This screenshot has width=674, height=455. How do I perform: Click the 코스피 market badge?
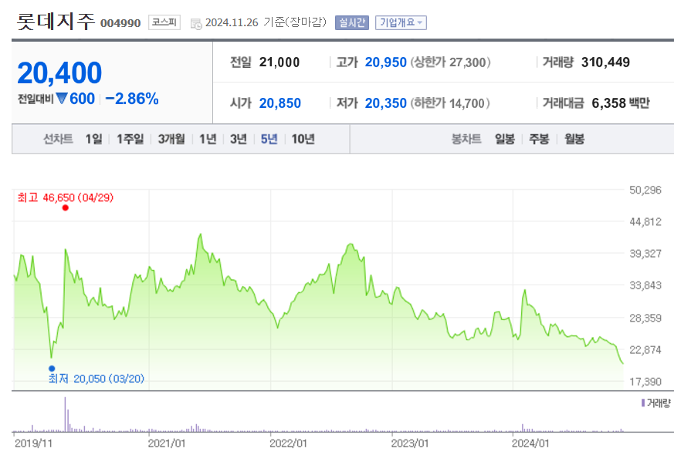tap(164, 22)
